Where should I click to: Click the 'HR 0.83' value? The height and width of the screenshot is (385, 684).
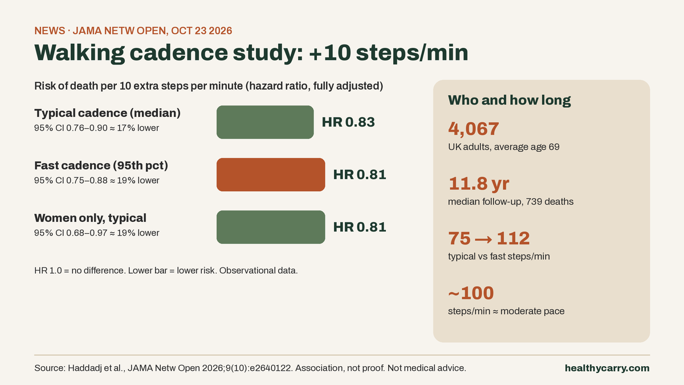348,122
